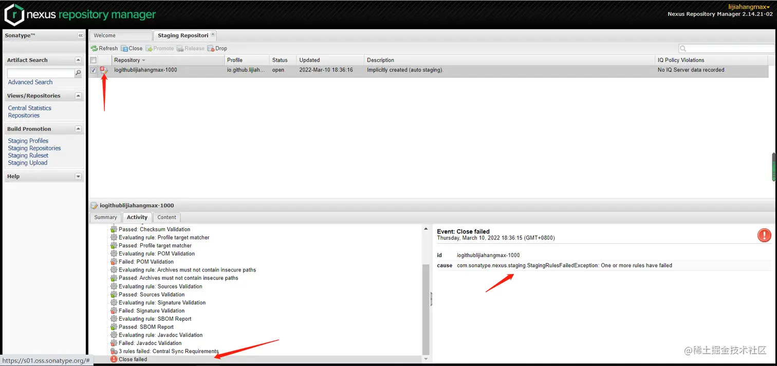Click the repository filter search icon

coord(683,48)
